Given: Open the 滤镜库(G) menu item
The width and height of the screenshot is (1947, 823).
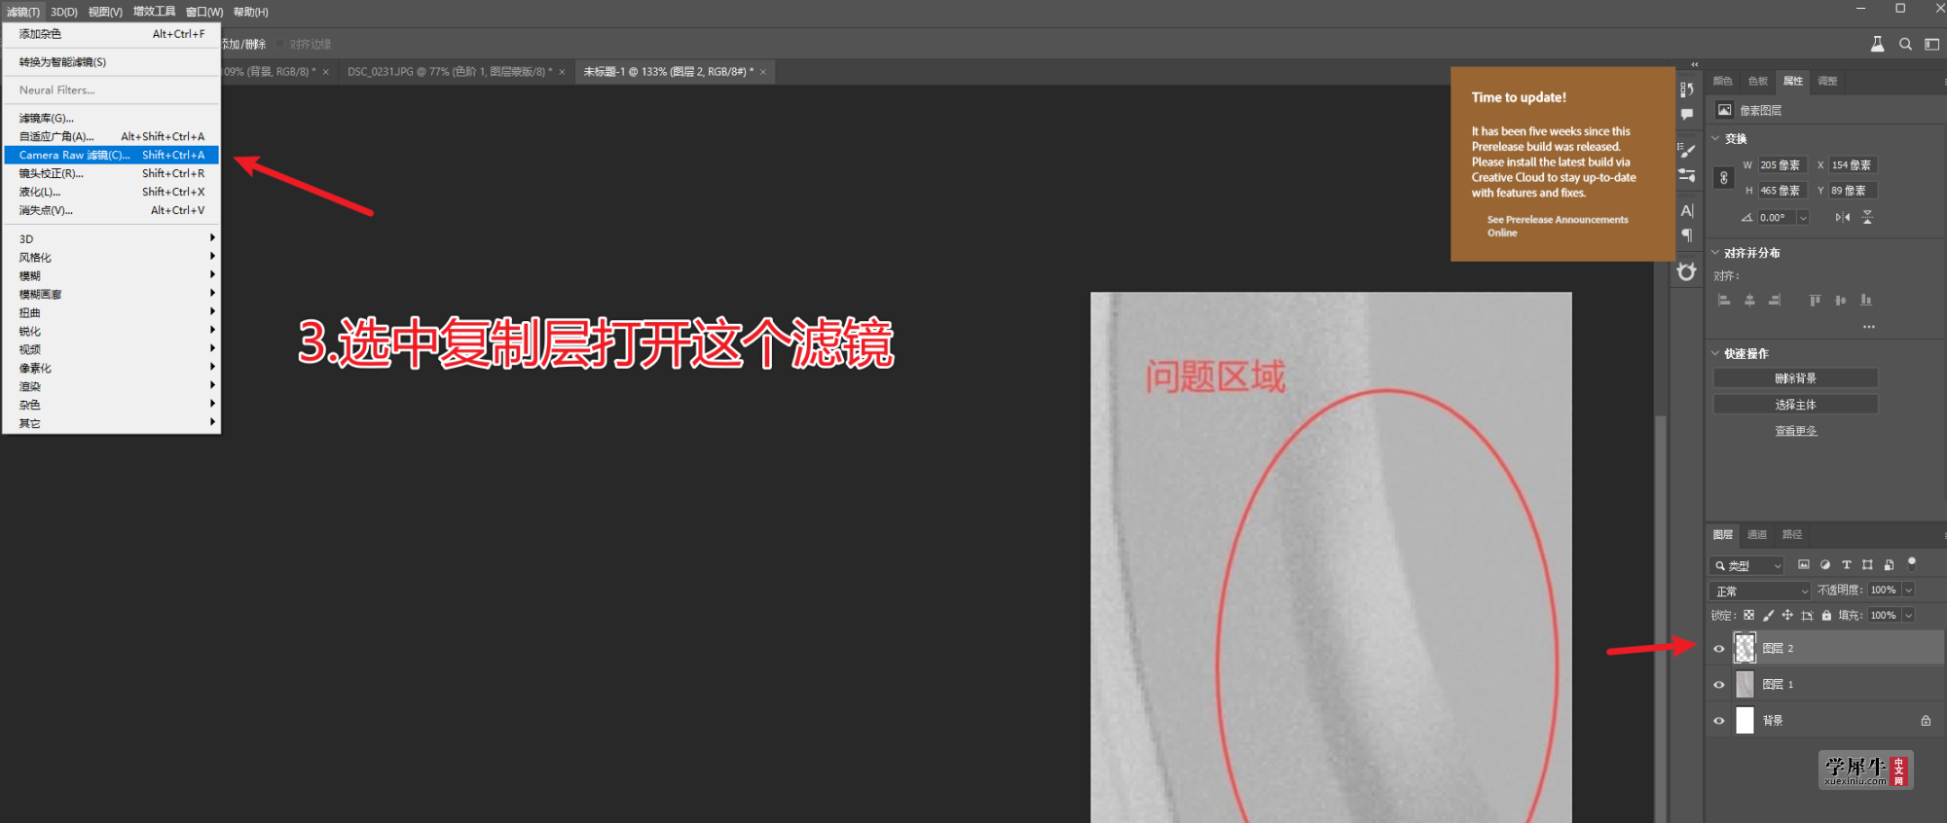Looking at the screenshot, I should click(x=112, y=118).
